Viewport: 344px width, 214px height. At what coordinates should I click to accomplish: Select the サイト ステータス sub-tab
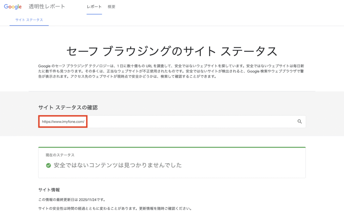click(x=29, y=20)
